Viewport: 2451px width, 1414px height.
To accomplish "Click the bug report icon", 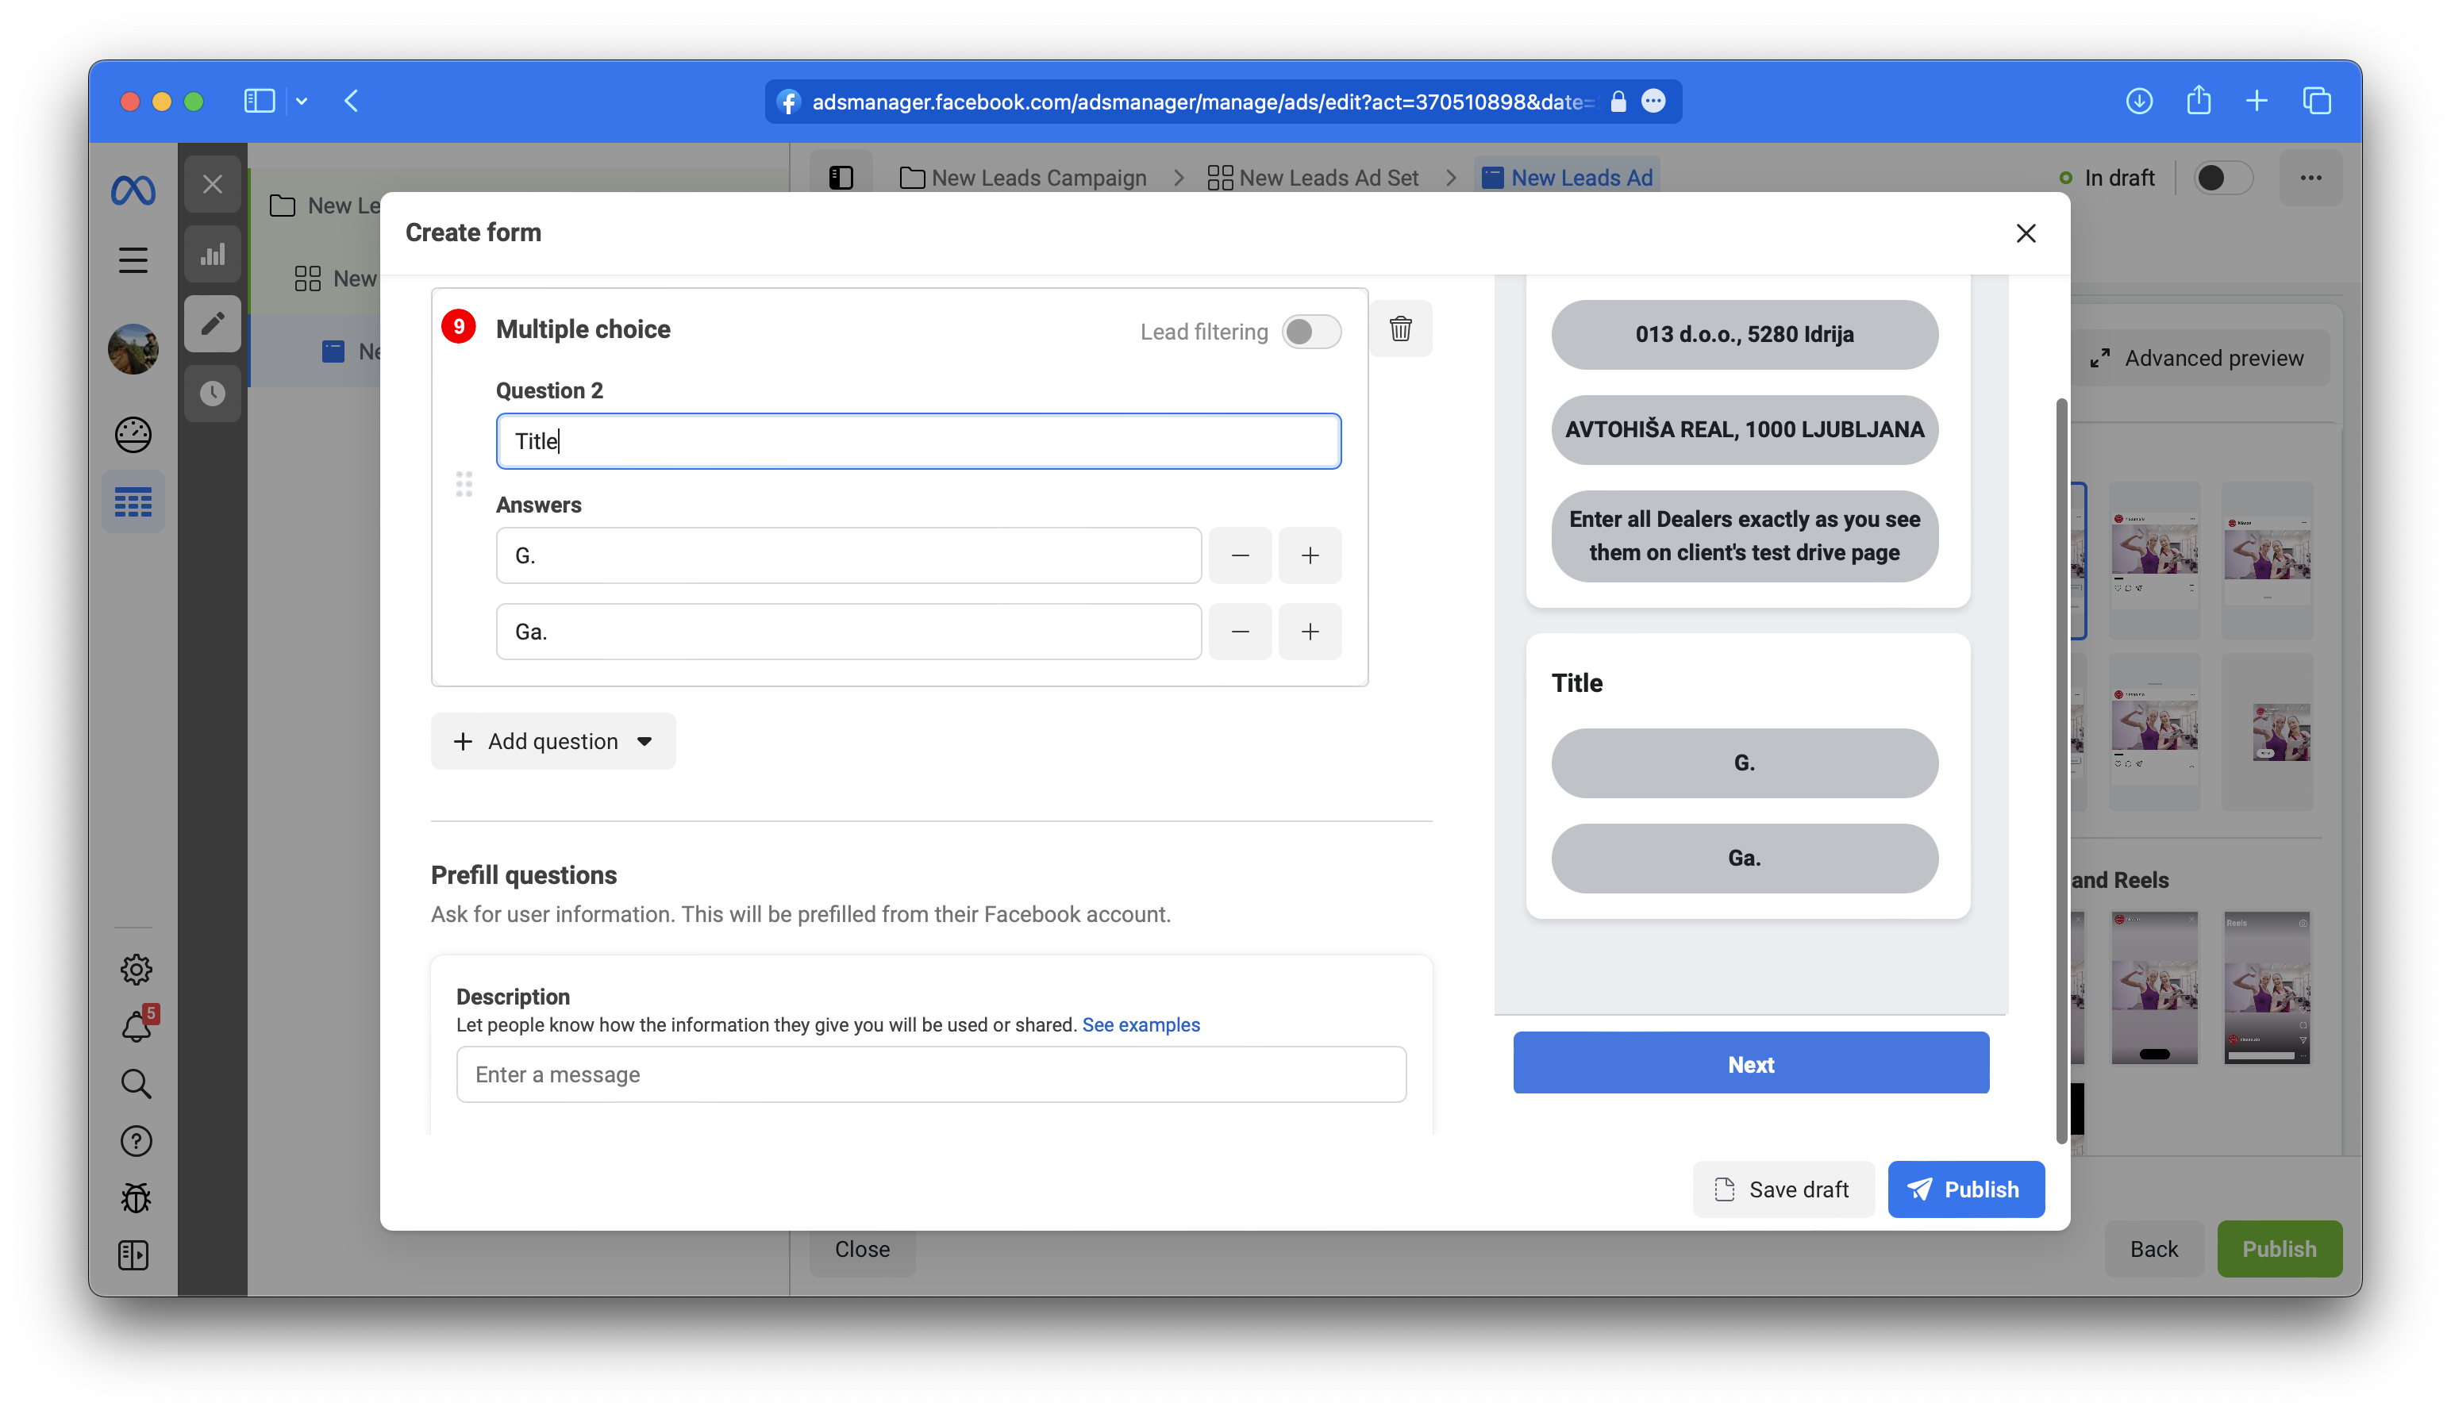I will coord(136,1198).
